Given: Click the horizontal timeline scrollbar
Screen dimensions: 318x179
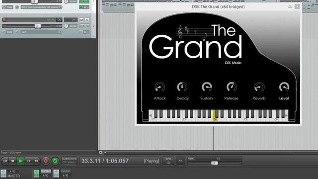Looking at the screenshot, I should (211, 153).
